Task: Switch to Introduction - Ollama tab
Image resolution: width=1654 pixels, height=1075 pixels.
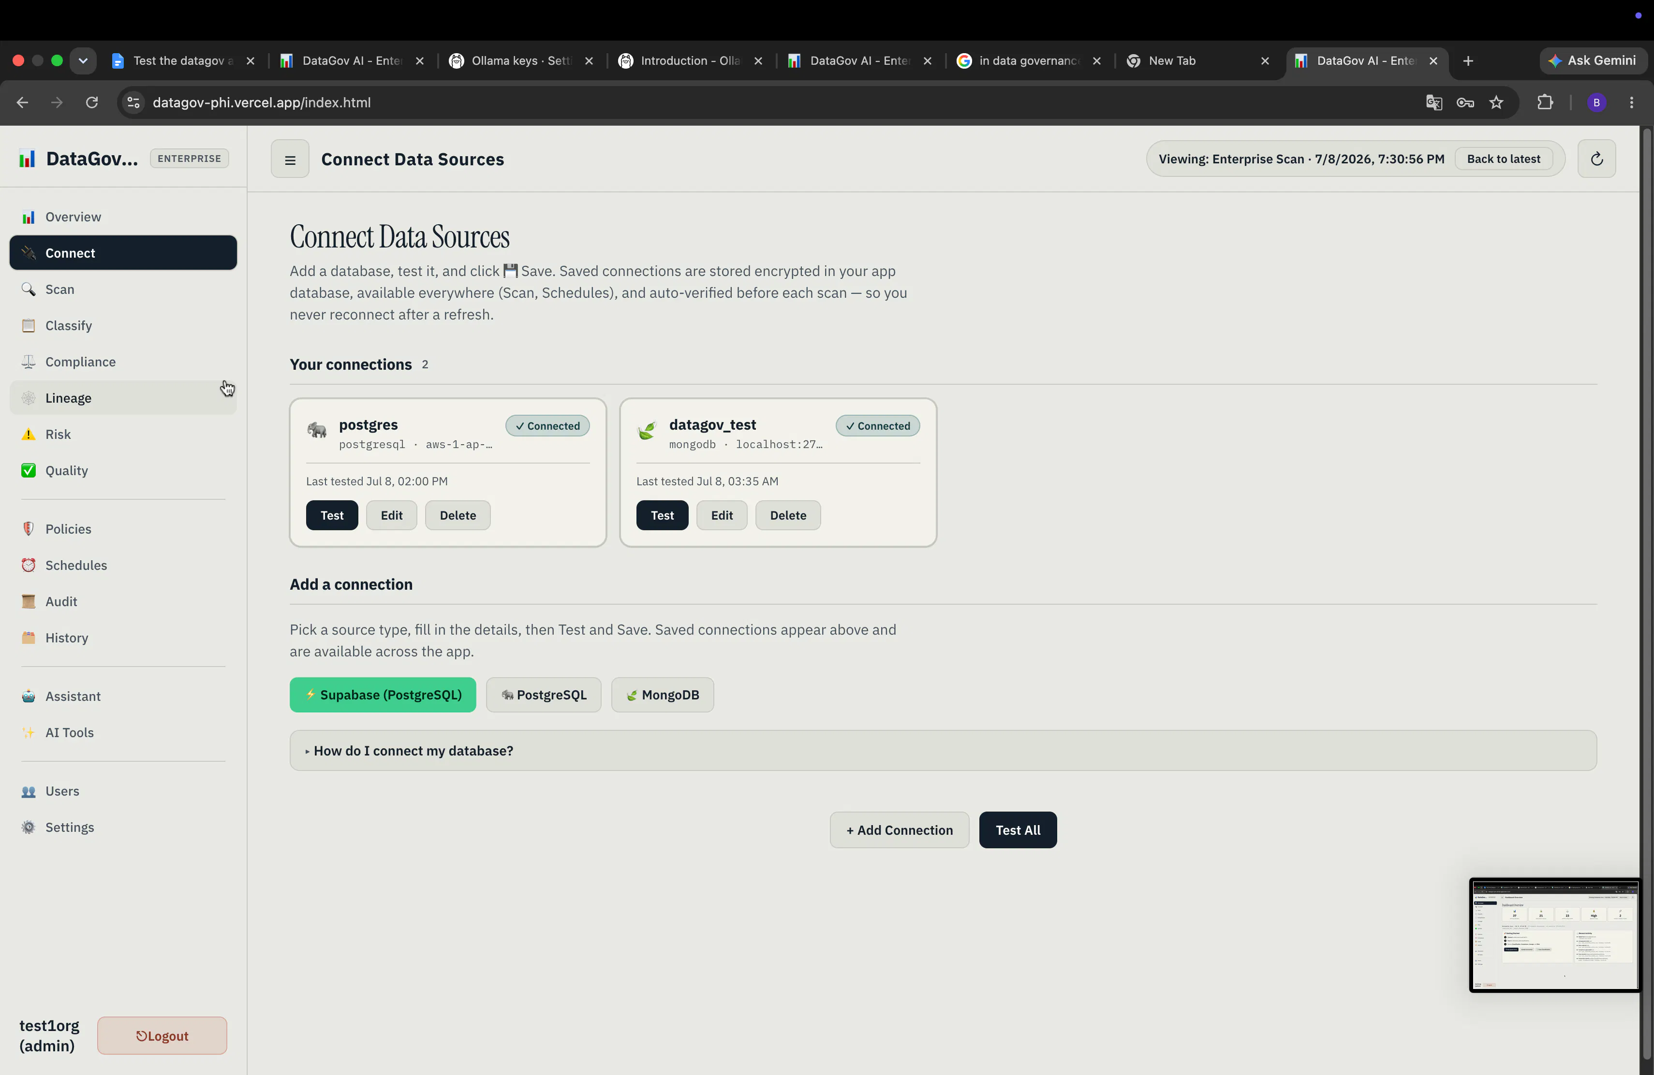Action: point(689,60)
